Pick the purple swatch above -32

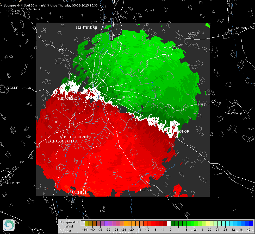[x=106, y=223]
